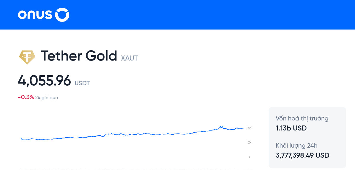Toggle the chart axis labels
355x186 pixels.
(250, 142)
